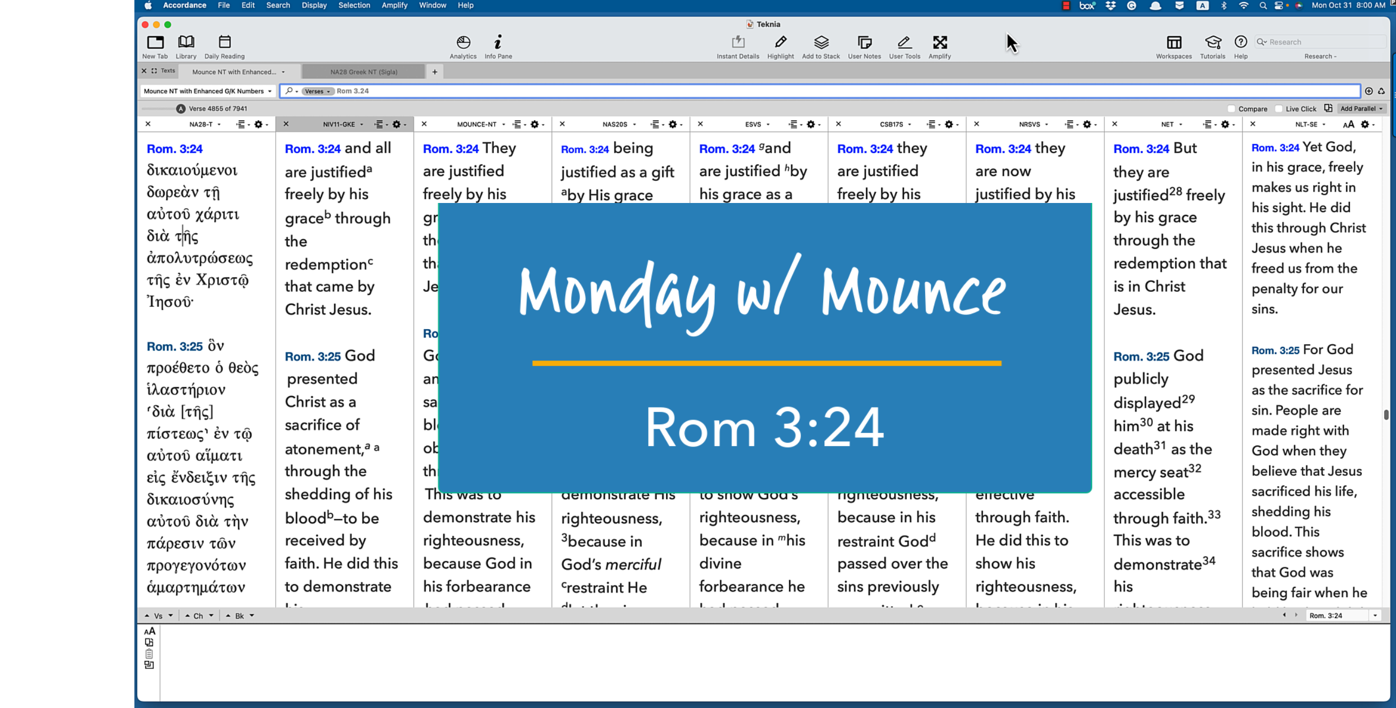Click the Rom 3.24 search entry field
The width and height of the screenshot is (1396, 708).
(x=819, y=91)
